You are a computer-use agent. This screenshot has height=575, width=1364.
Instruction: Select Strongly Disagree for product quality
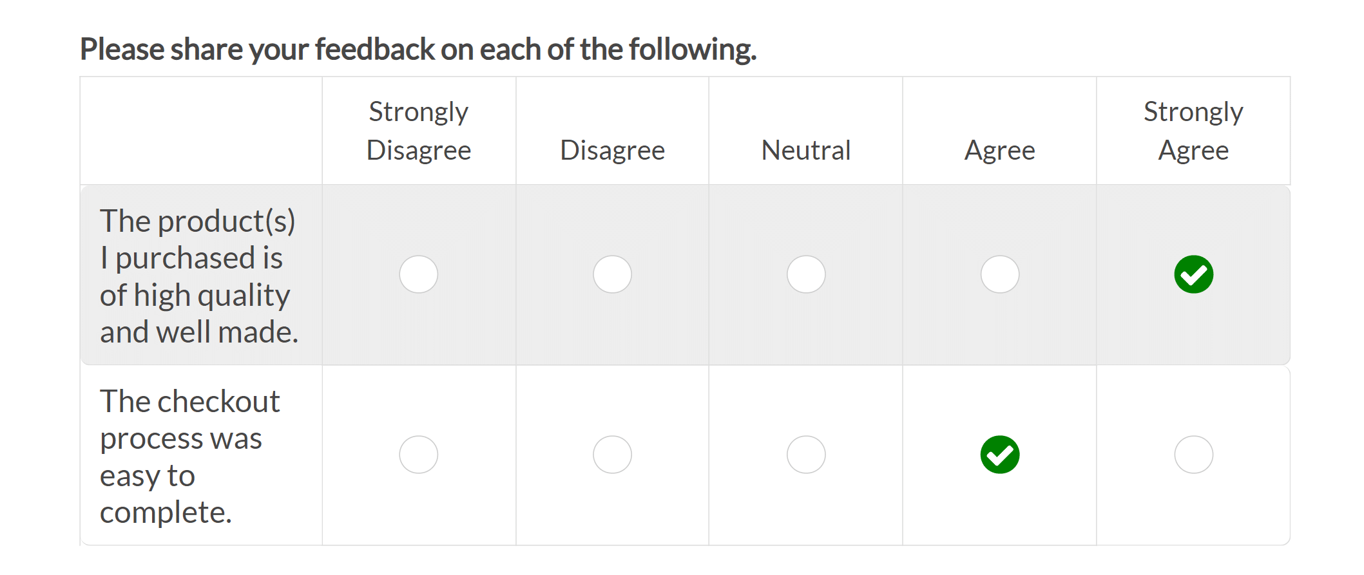[x=418, y=274]
